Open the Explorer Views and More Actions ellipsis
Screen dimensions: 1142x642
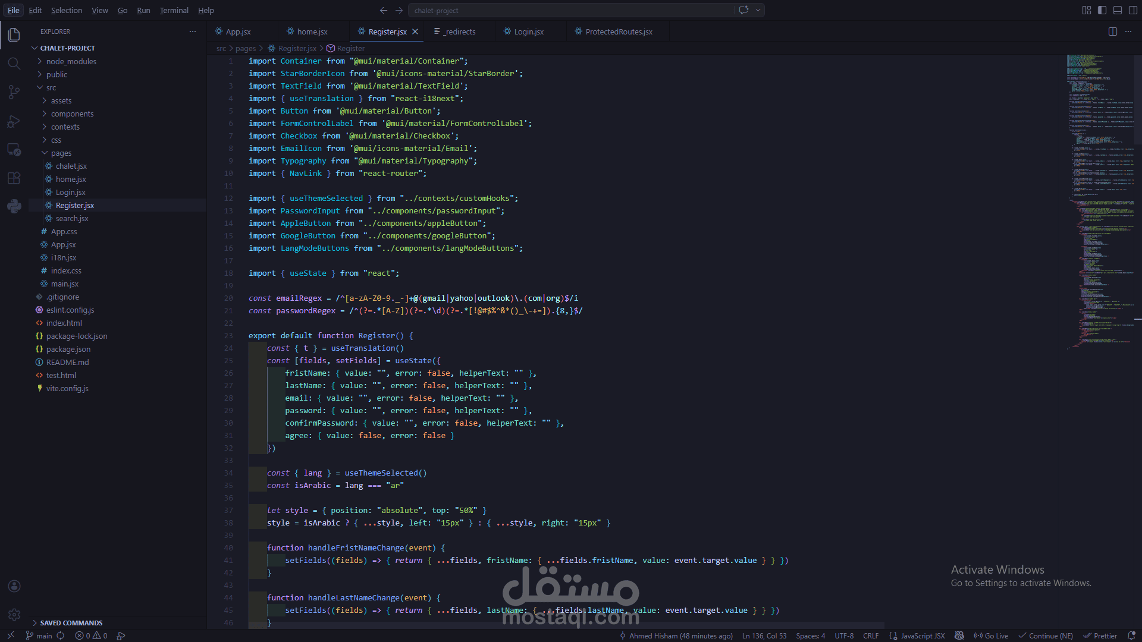pyautogui.click(x=193, y=32)
